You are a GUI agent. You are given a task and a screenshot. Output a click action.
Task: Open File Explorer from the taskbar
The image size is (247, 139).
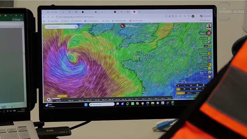153,103
